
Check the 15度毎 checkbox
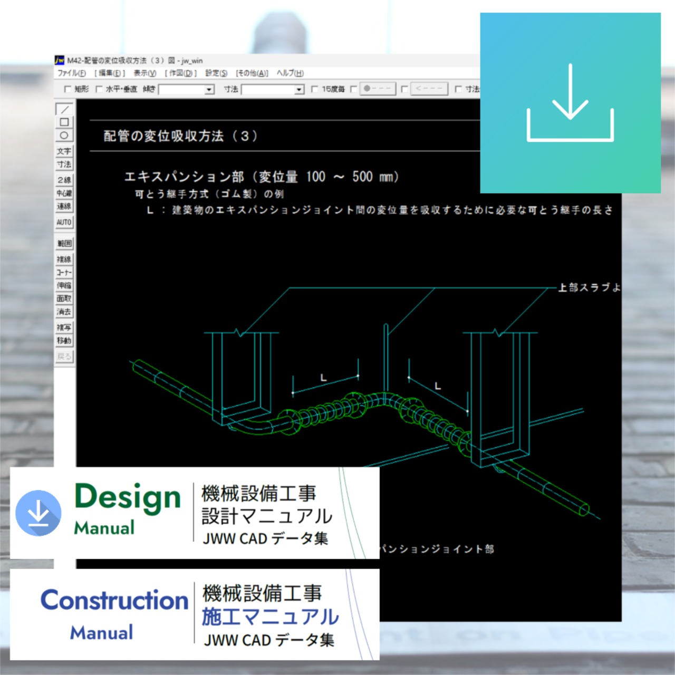315,89
